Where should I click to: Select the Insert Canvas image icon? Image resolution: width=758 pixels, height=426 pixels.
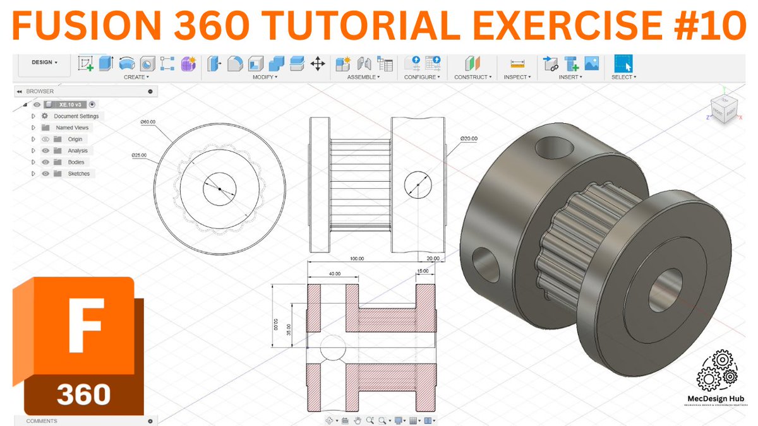pyautogui.click(x=592, y=63)
